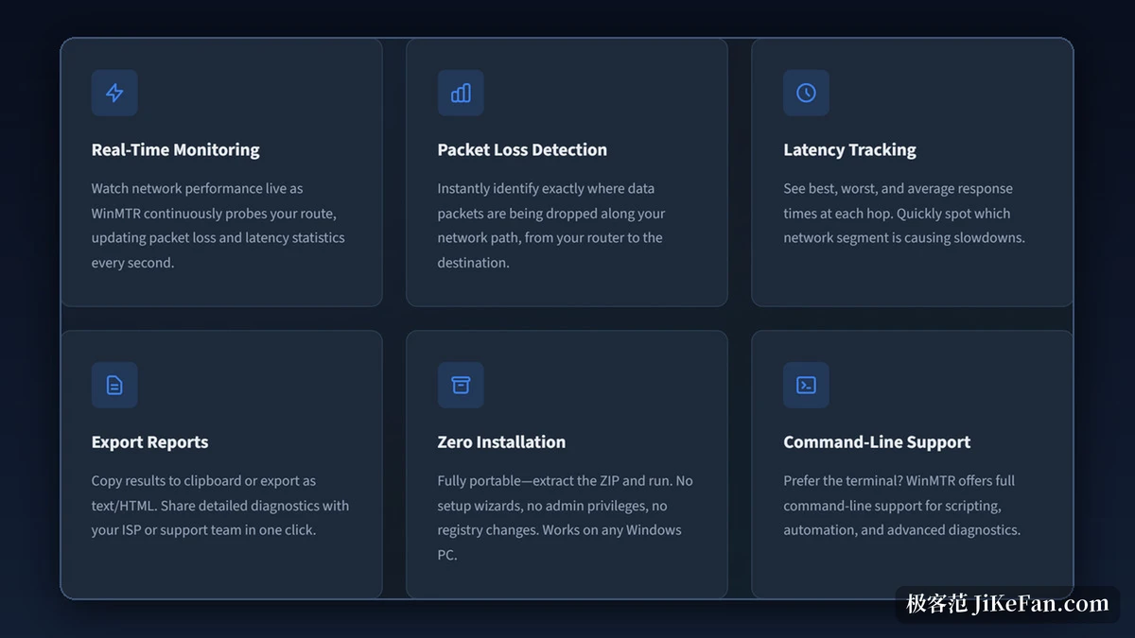
Task: Click the "Real-Time Monitoring" heading
Action: click(175, 149)
